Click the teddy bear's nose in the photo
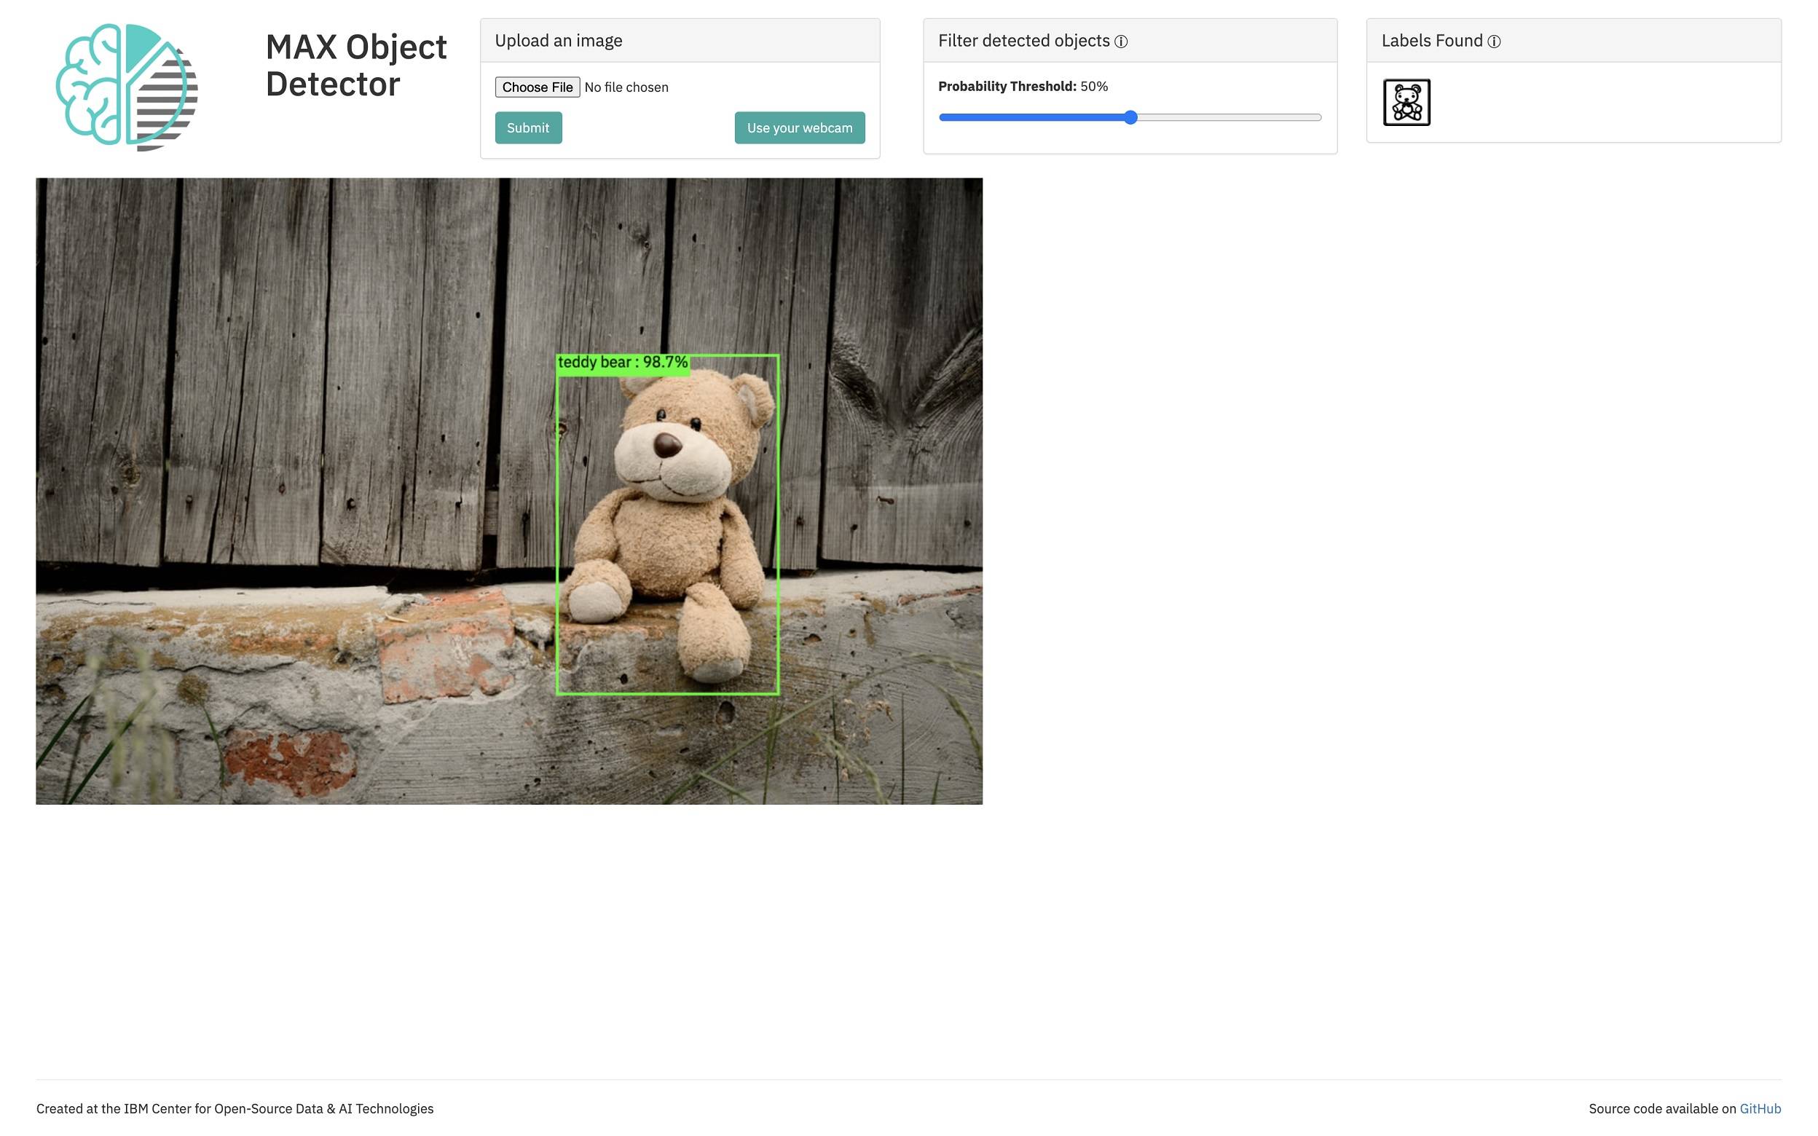This screenshot has height=1136, width=1818. tap(666, 445)
